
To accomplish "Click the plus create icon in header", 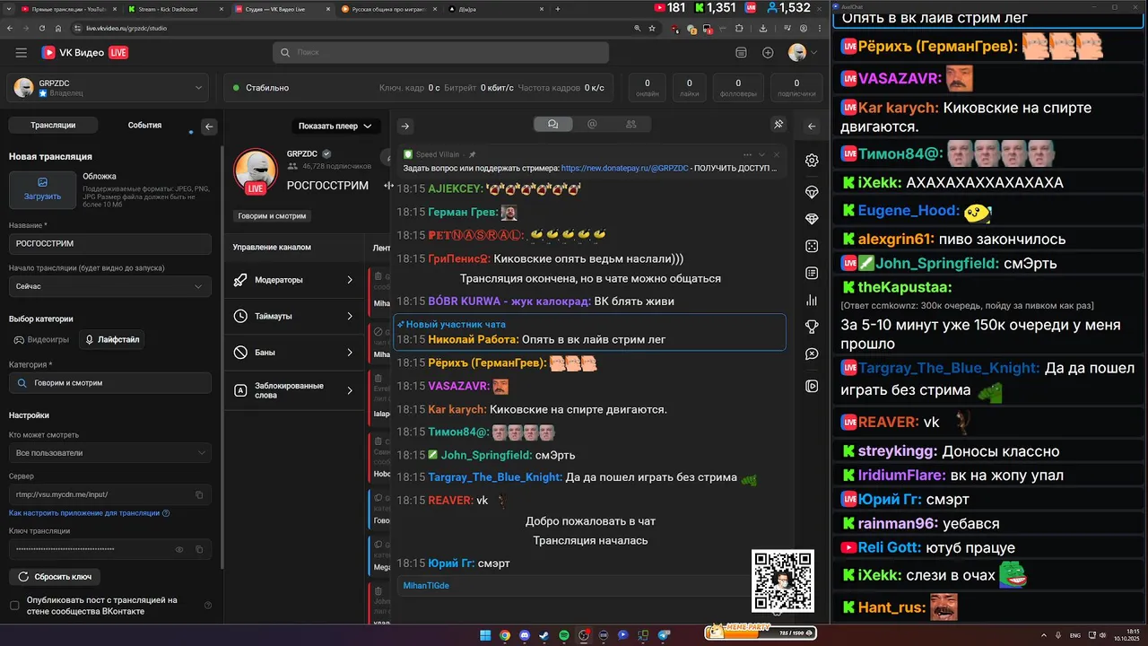I will click(x=768, y=53).
